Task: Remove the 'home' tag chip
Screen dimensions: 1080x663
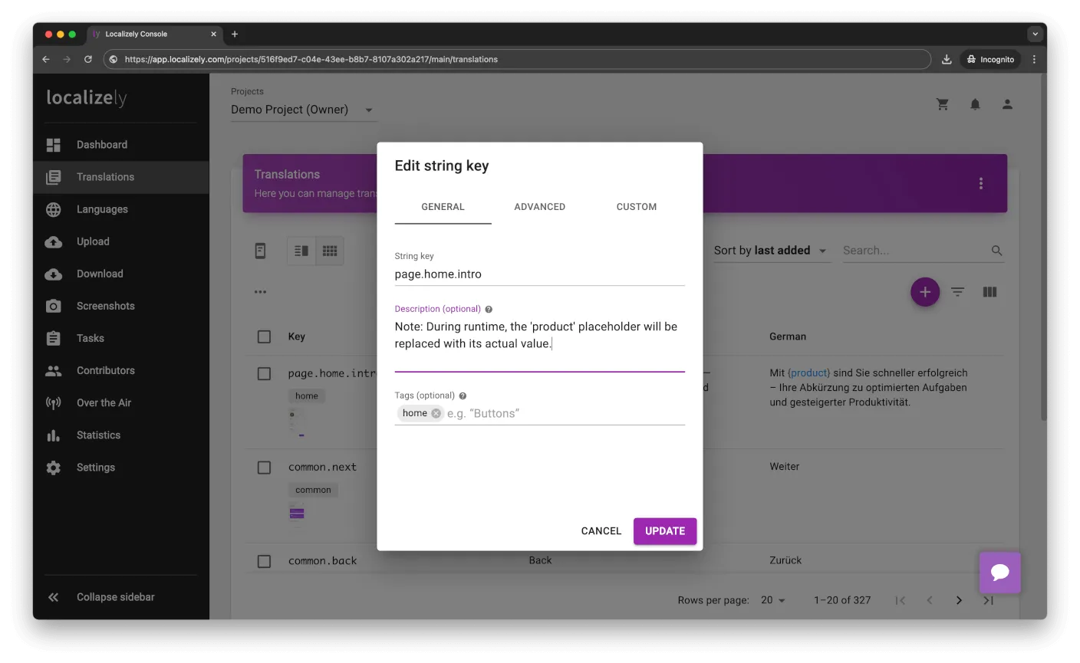Action: [x=436, y=413]
